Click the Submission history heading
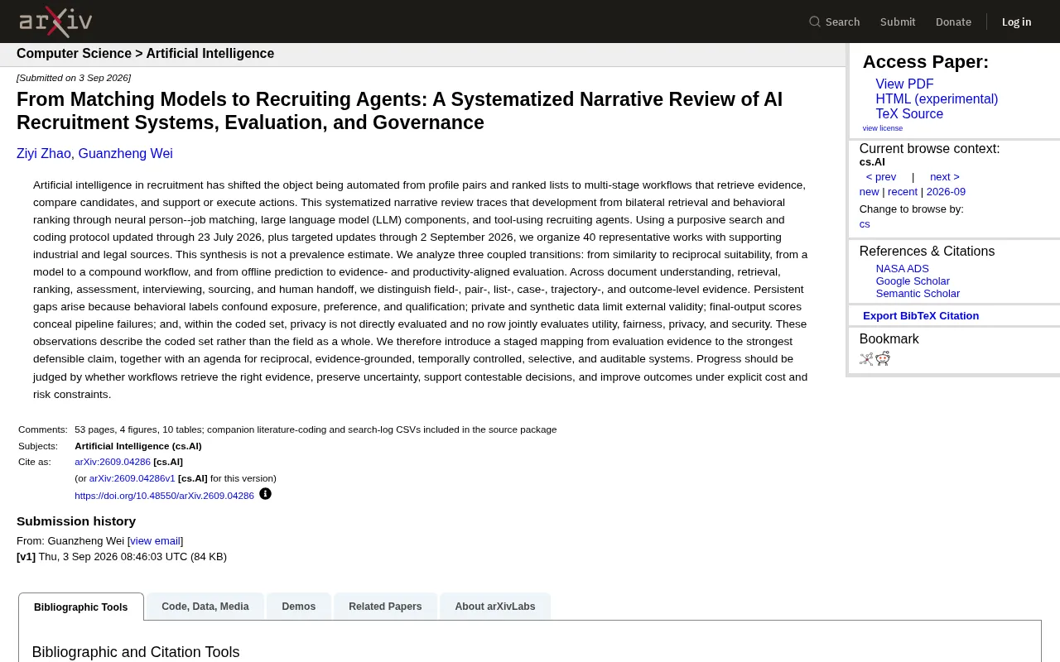 76,521
